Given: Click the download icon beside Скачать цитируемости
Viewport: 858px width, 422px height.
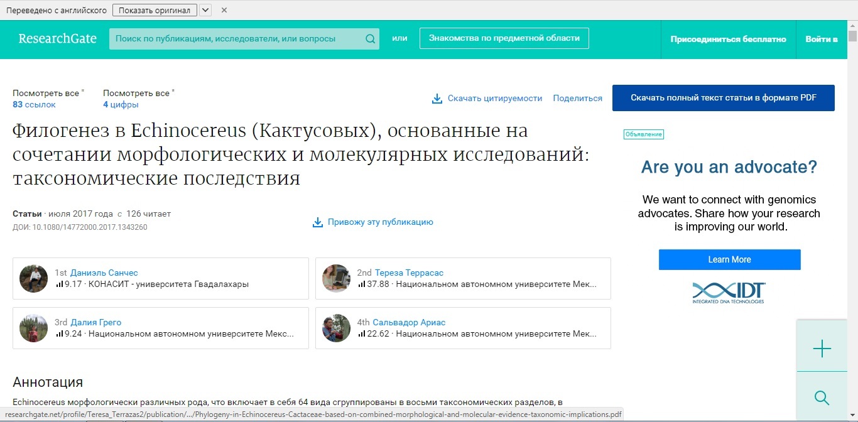Looking at the screenshot, I should pos(437,99).
